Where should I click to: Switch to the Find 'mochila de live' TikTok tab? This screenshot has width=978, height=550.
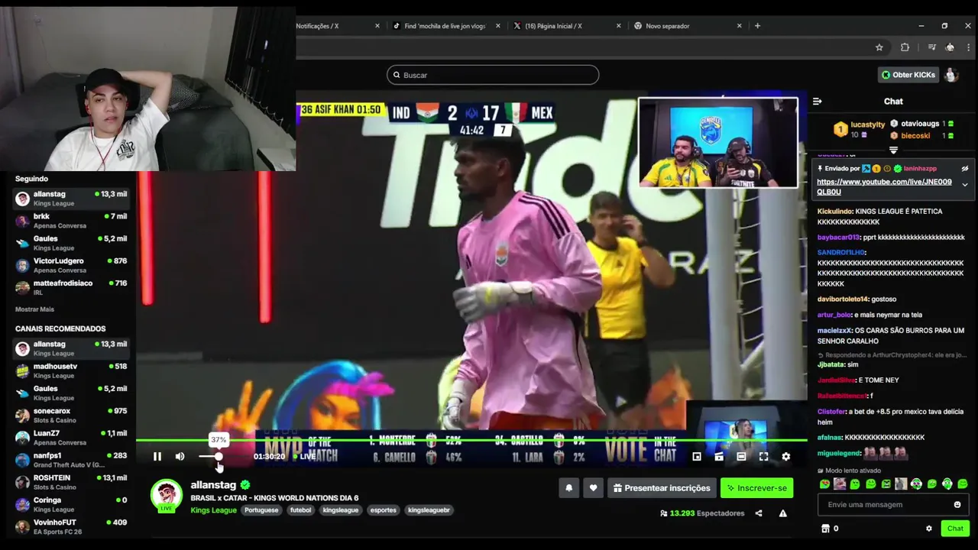tap(445, 26)
